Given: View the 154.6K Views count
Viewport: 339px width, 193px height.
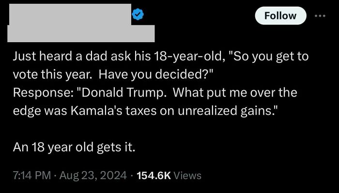Looking at the screenshot, I should [x=169, y=175].
